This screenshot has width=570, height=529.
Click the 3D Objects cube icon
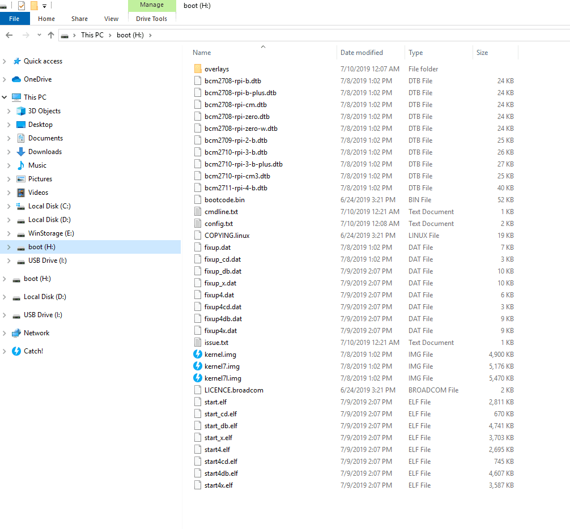(x=21, y=111)
